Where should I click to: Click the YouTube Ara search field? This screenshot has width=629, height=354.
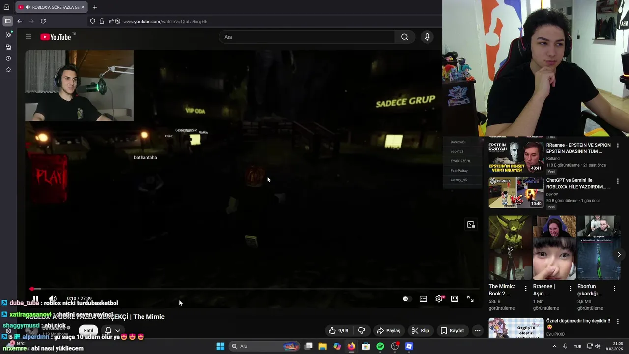[307, 37]
